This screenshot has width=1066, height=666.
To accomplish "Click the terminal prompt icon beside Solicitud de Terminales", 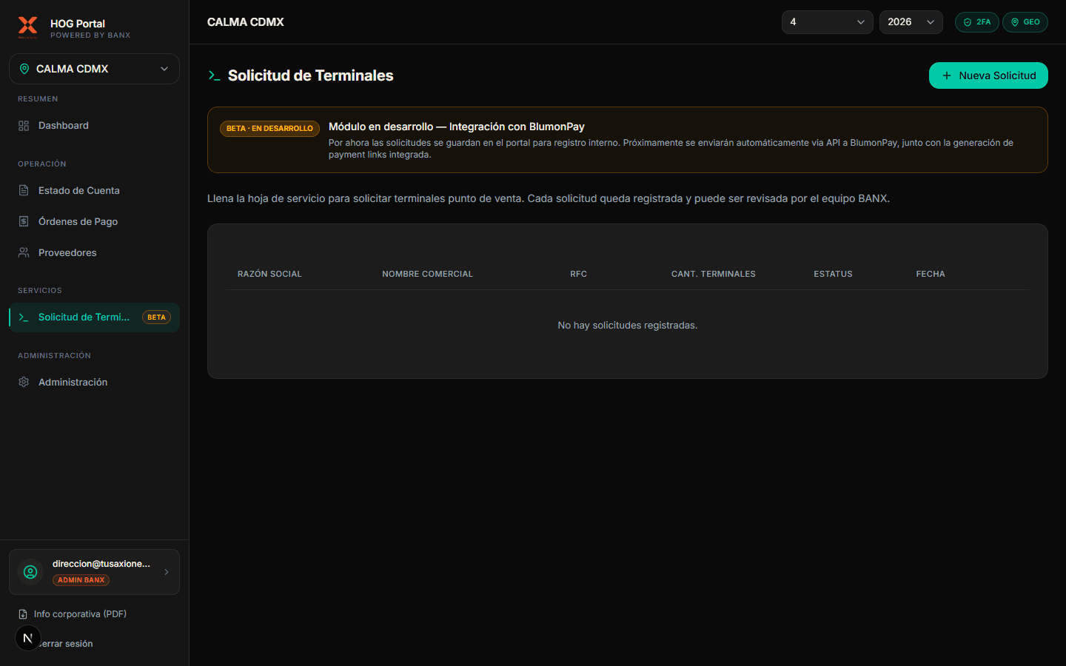I will click(x=24, y=317).
